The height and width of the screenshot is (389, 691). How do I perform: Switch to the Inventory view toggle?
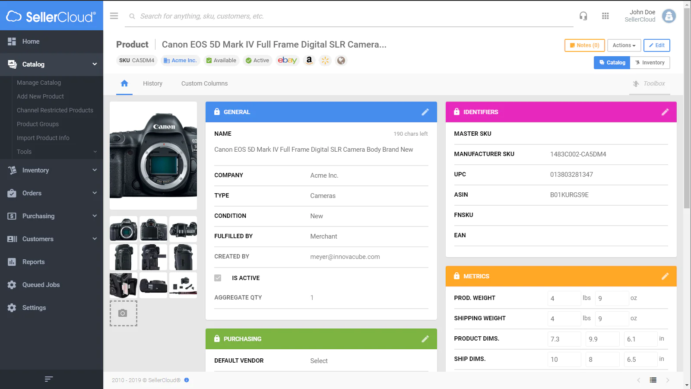650,63
